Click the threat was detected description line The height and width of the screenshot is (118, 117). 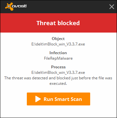58,78
